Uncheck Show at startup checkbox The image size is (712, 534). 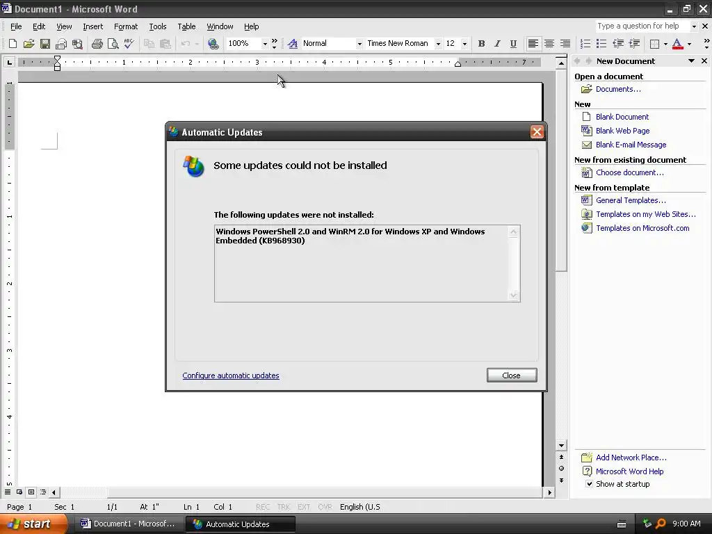click(x=589, y=484)
